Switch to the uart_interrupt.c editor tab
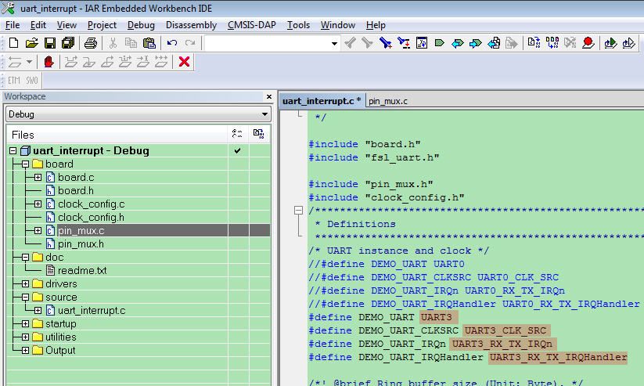 [x=322, y=101]
